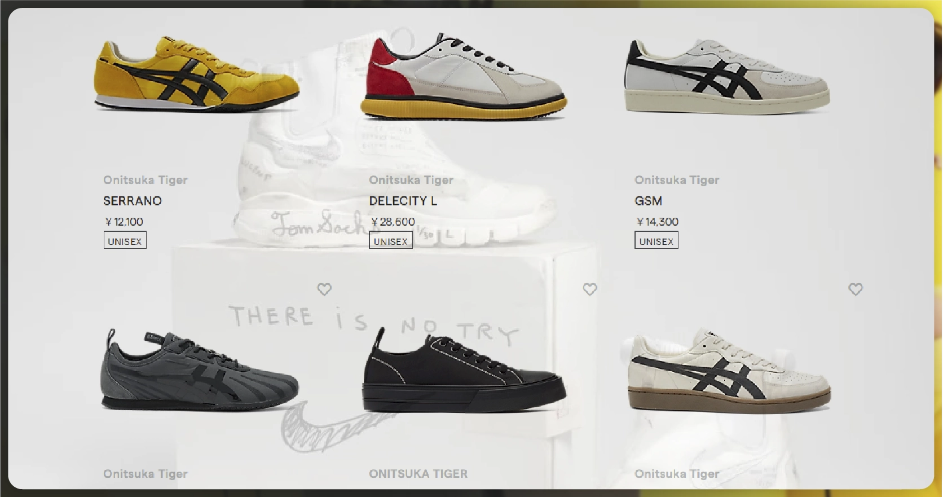Open the GSM product title link
This screenshot has width=943, height=497.
pyautogui.click(x=649, y=201)
